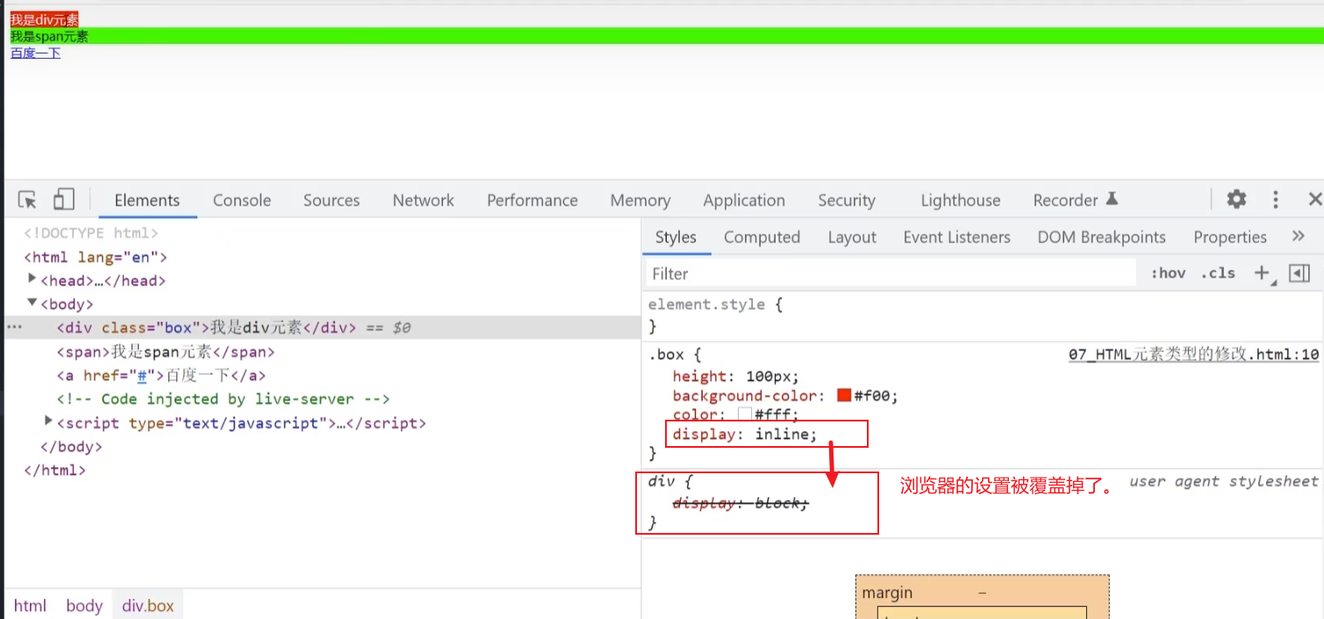
Task: Open the Recorder tab
Action: point(1076,200)
